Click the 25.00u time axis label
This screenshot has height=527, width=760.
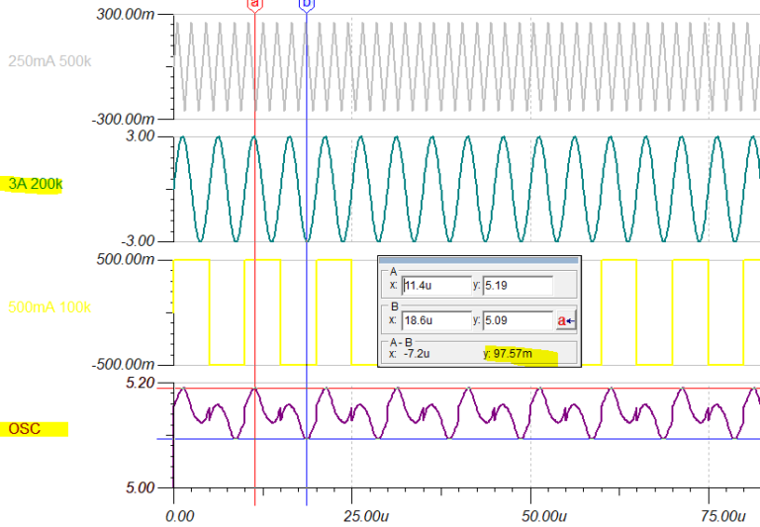[366, 516]
